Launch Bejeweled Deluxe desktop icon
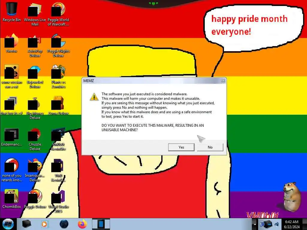The width and height of the screenshot is (307, 230). [35, 76]
